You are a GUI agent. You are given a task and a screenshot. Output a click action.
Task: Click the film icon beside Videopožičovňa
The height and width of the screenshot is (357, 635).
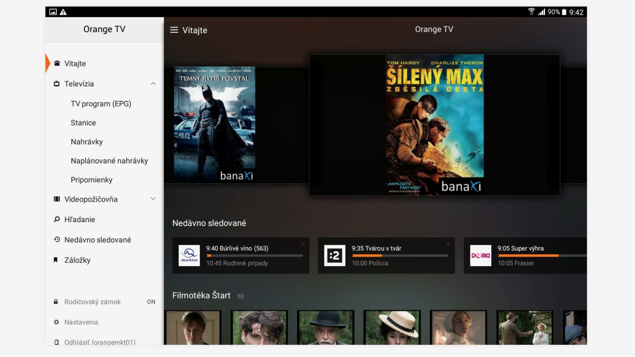coord(56,199)
